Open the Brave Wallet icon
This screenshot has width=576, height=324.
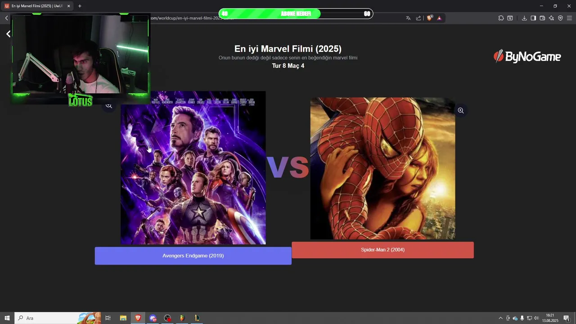click(542, 18)
